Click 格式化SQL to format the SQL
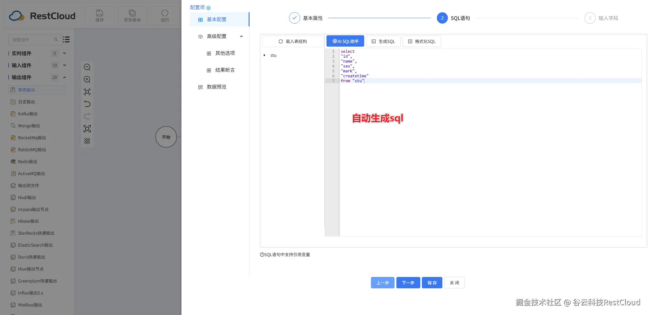This screenshot has height=315, width=649. click(x=422, y=41)
